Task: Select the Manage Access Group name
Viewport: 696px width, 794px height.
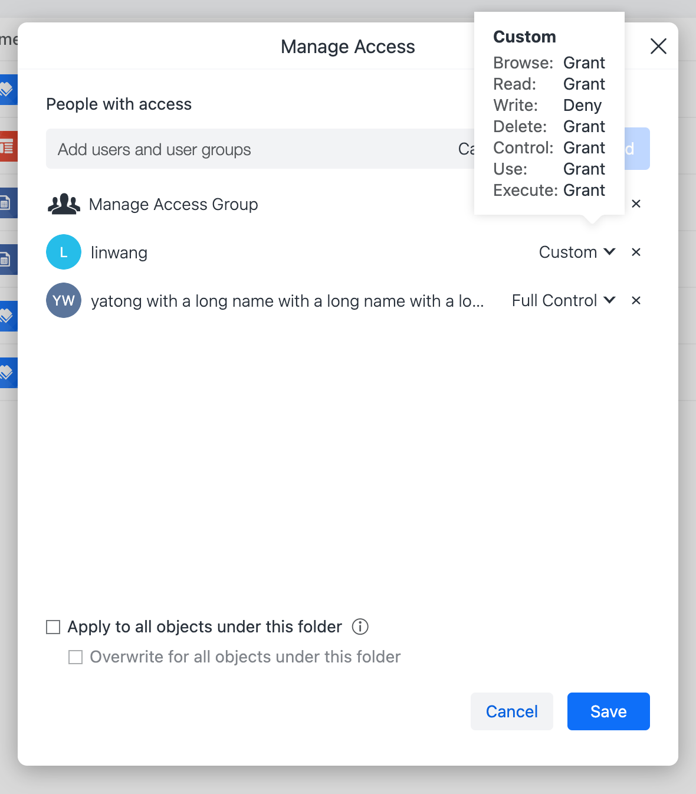Action: [173, 204]
